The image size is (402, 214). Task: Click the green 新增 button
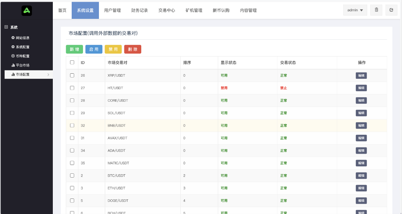(x=74, y=49)
